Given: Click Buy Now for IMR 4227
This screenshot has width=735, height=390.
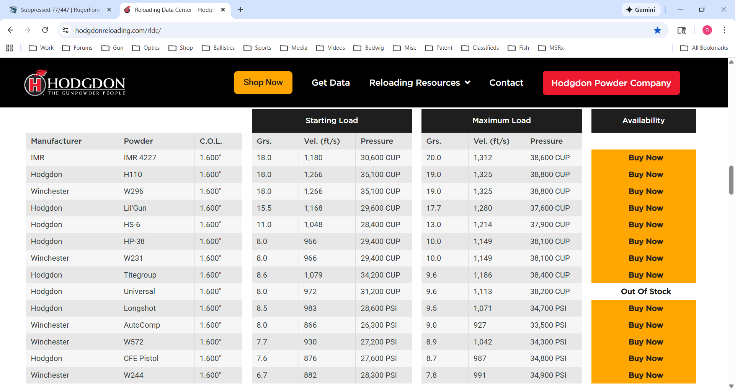Looking at the screenshot, I should pyautogui.click(x=645, y=158).
